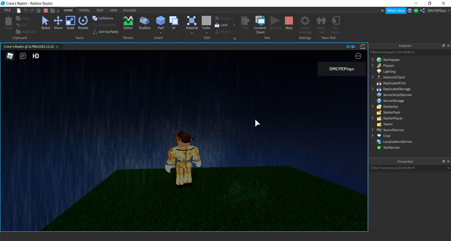
Task: Insert a new Part
Action: pos(160,22)
